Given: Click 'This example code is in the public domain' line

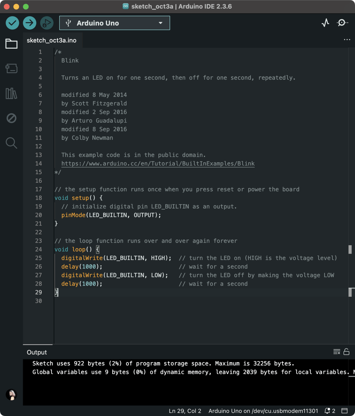Looking at the screenshot, I should pyautogui.click(x=133, y=155).
